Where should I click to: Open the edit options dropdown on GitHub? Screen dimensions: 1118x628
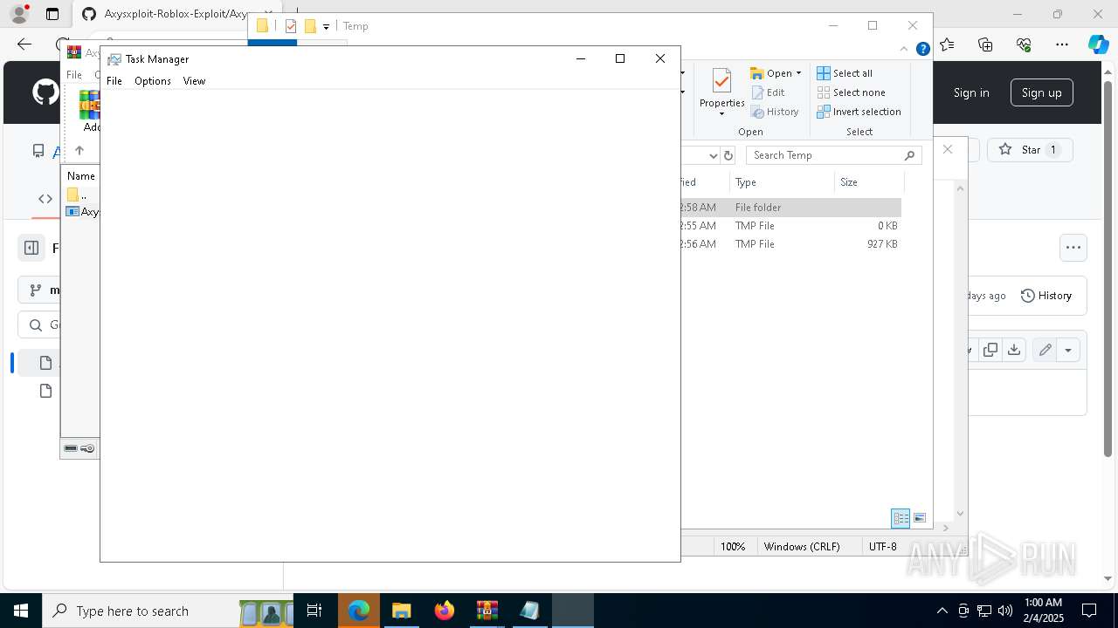coord(1068,350)
